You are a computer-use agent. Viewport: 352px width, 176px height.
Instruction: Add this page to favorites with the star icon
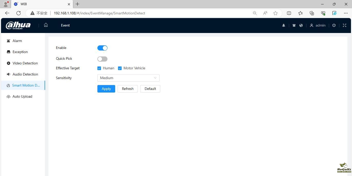(275, 13)
